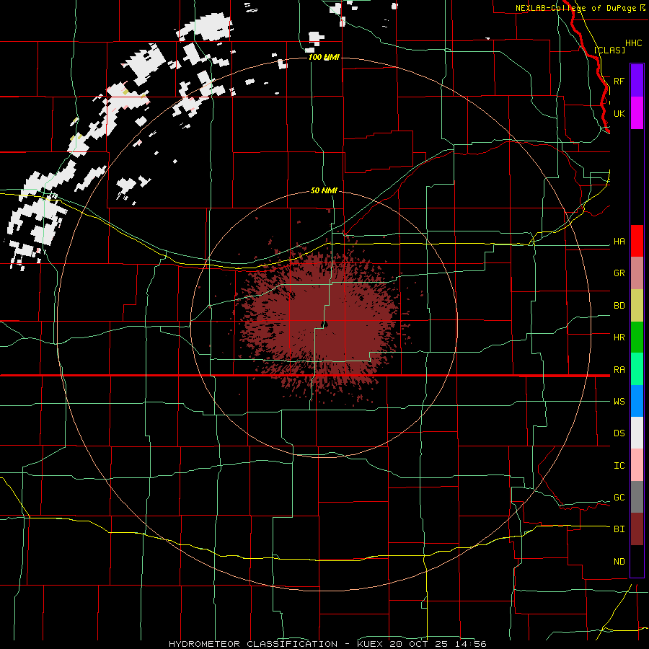Click the ND legend label

pyautogui.click(x=619, y=562)
